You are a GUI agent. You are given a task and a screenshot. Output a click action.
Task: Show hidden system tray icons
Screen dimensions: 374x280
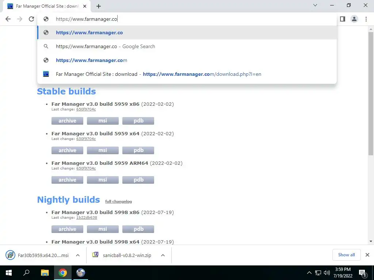tap(309, 273)
